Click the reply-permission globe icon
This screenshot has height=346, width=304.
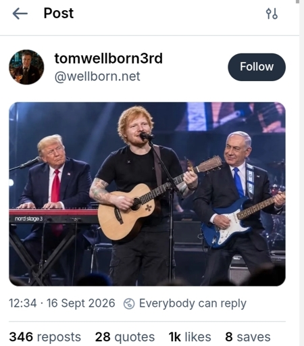point(129,303)
